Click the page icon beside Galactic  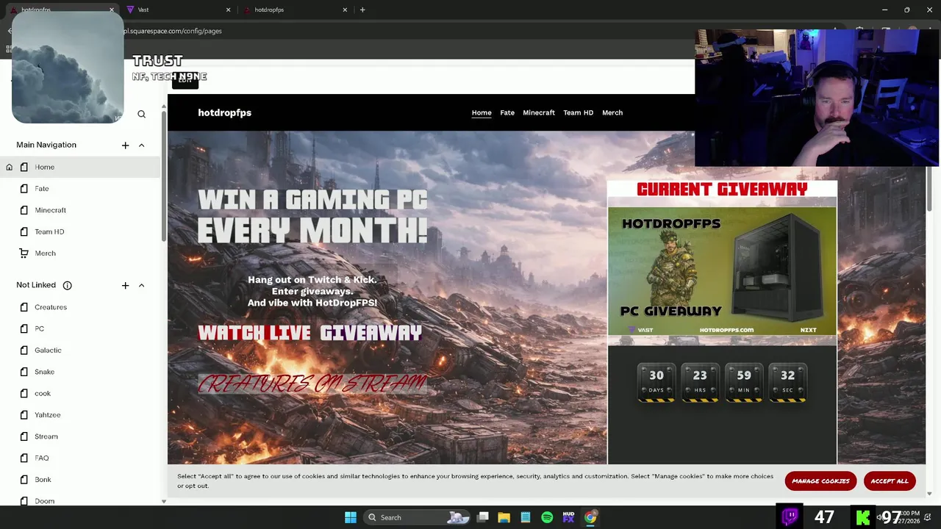point(24,350)
